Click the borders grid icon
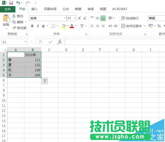165x142 pixels. point(53,26)
